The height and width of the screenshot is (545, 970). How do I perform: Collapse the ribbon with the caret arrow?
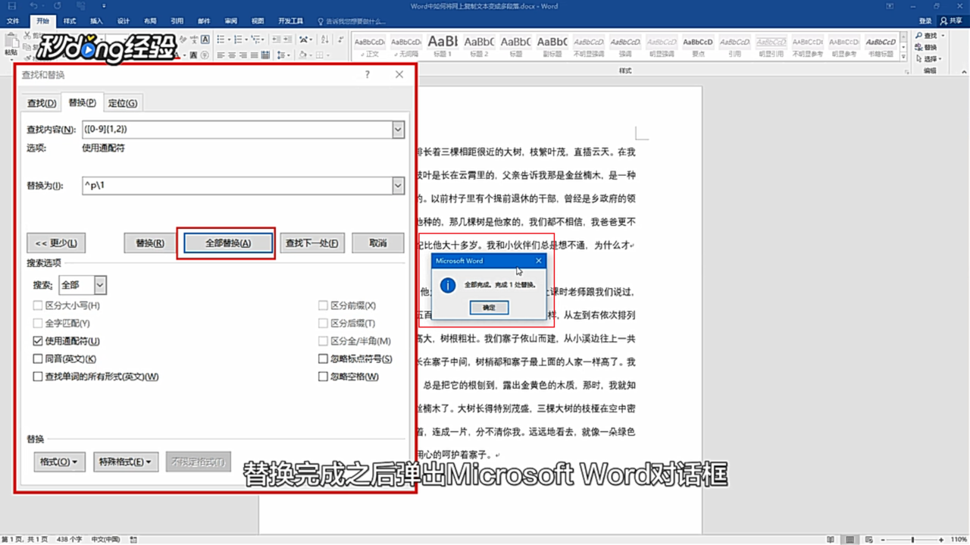pos(964,72)
